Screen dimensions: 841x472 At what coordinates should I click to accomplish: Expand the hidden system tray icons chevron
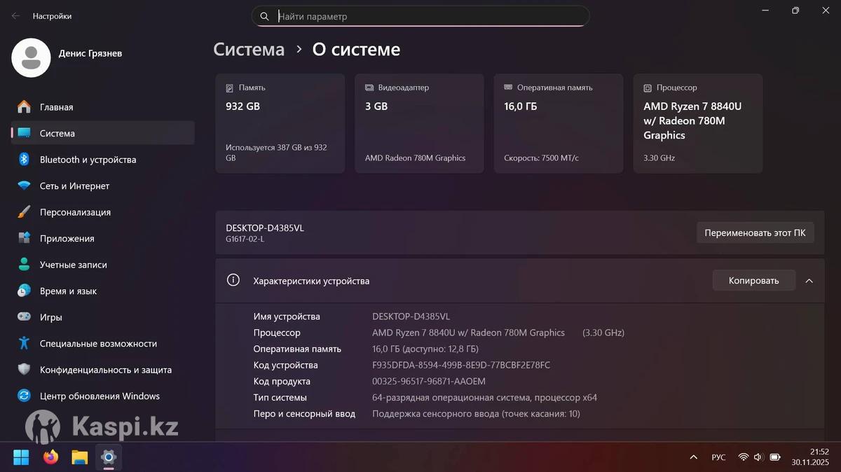[x=694, y=457]
